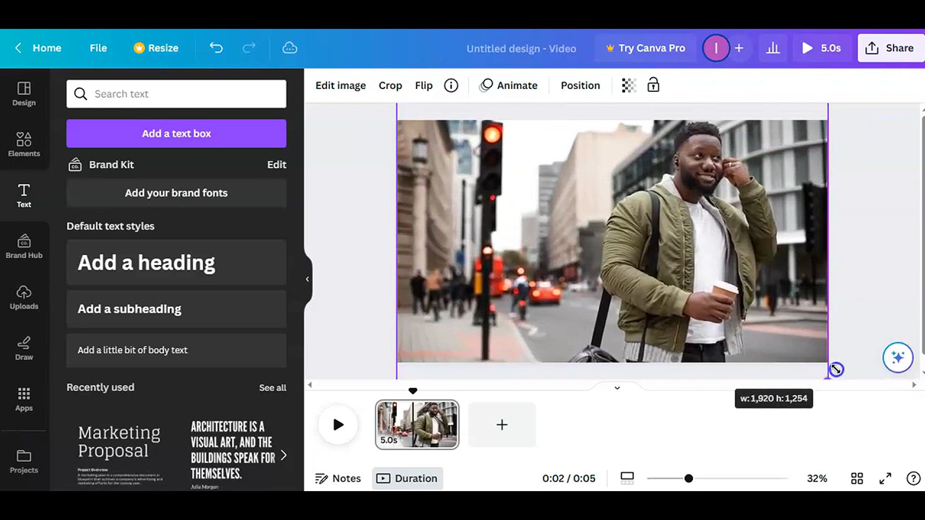Open the insights bar chart icon
This screenshot has height=520, width=925.
[x=773, y=48]
